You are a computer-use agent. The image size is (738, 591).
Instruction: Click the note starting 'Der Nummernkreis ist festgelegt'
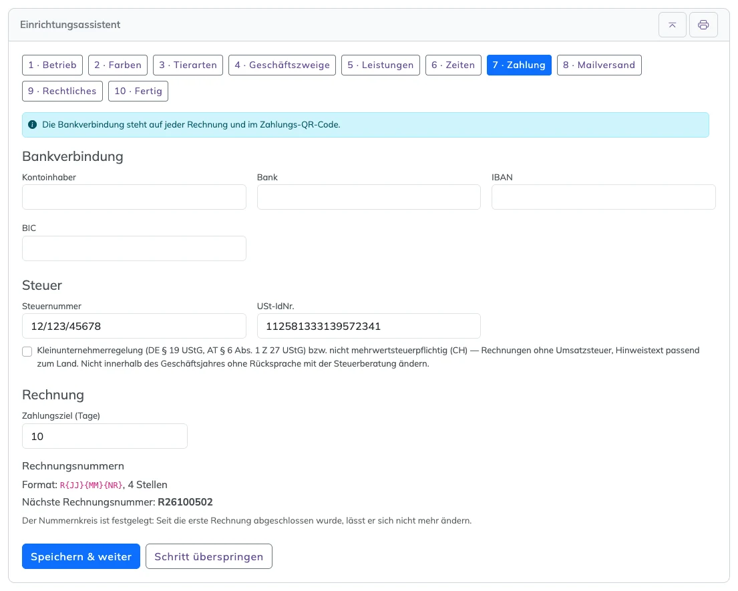246,520
